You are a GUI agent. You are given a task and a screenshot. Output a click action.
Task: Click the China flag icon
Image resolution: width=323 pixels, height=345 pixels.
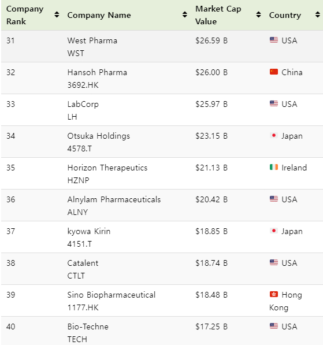274,72
